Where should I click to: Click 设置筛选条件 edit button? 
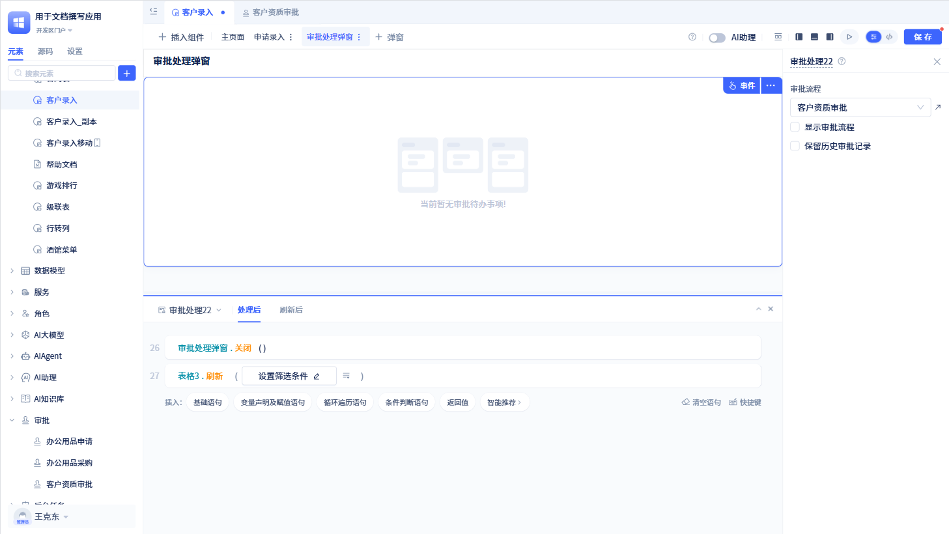(289, 376)
